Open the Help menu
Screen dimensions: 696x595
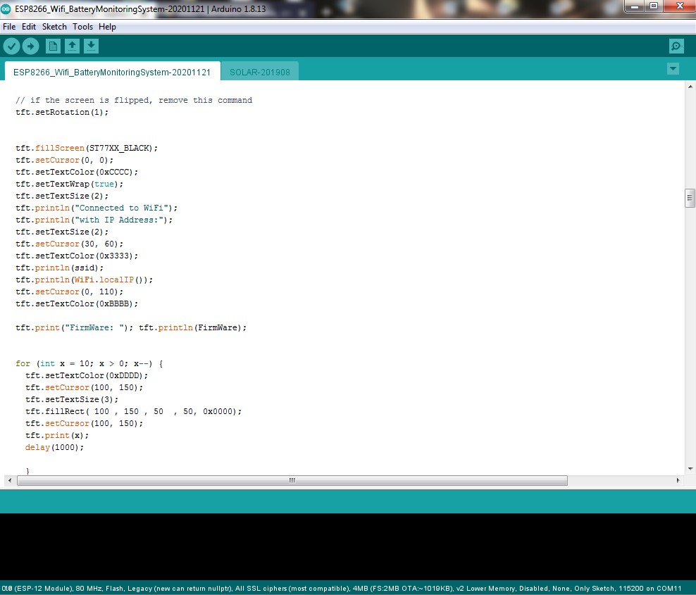(x=107, y=27)
